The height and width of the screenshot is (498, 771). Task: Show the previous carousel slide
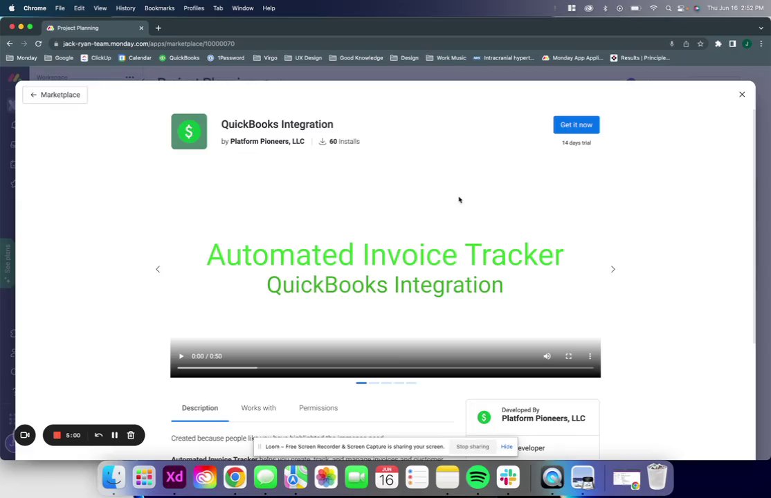tap(158, 269)
